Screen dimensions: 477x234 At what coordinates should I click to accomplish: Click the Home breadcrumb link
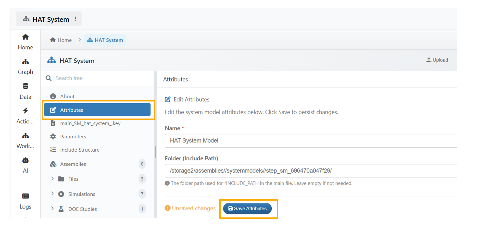coord(61,40)
